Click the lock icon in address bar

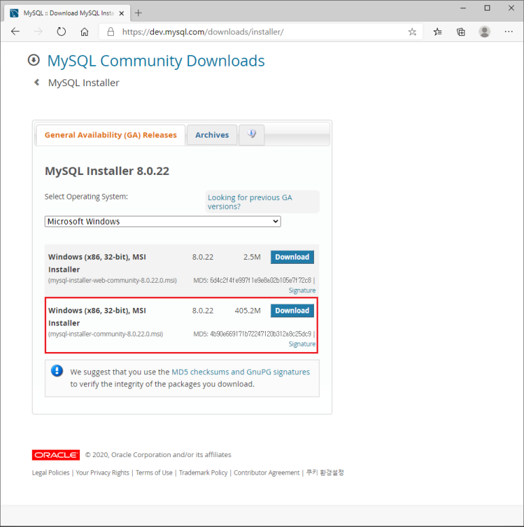point(110,32)
